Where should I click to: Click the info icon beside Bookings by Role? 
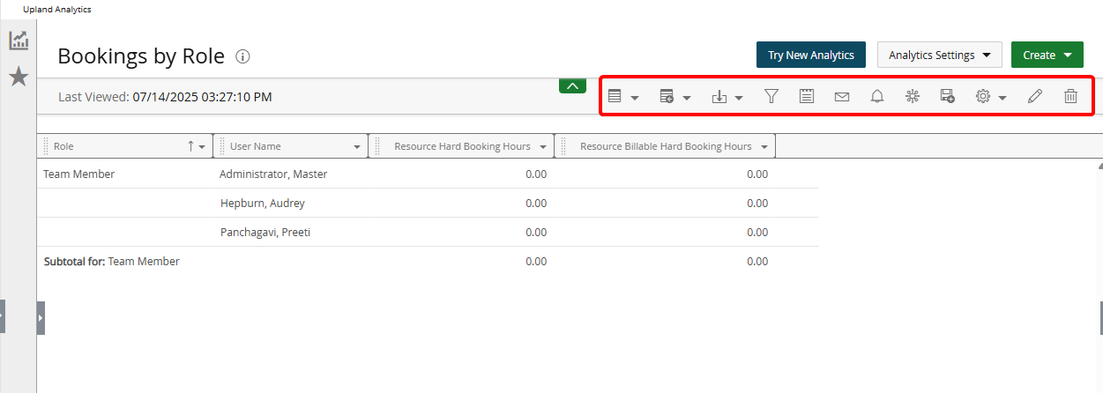243,56
